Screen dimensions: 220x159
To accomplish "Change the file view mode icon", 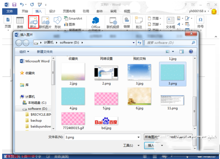I will 167,51.
